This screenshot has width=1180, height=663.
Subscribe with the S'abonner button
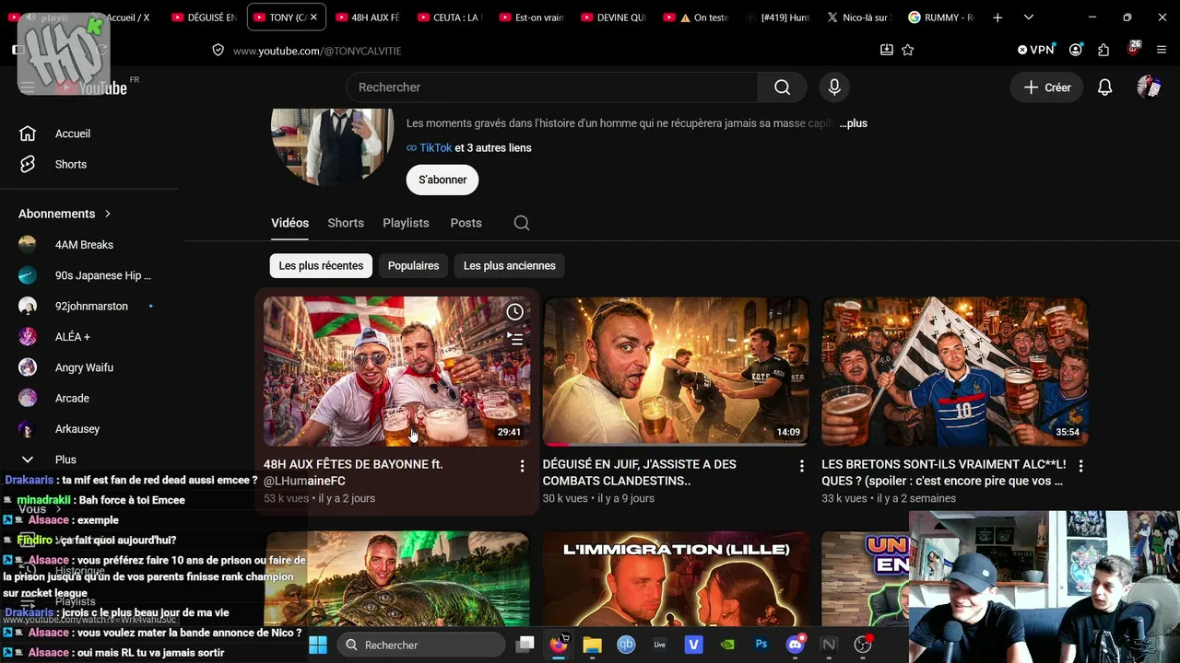coord(442,180)
